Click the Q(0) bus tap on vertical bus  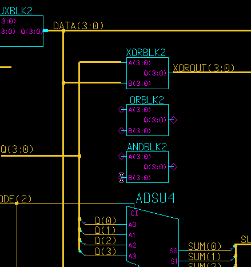(x=79, y=219)
